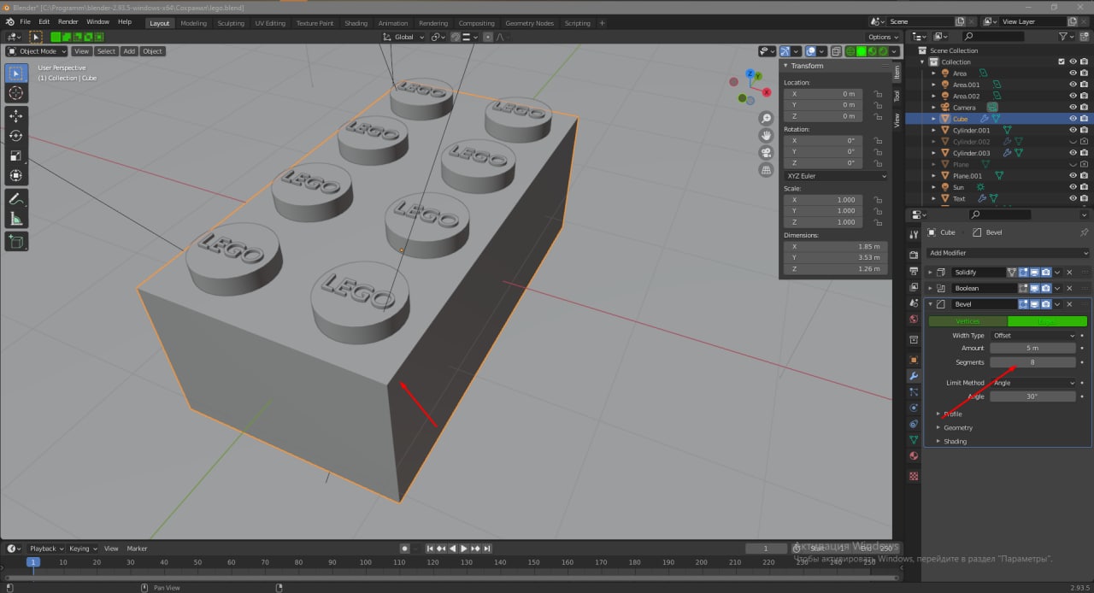
Task: Open the XYZ Euler rotation mode dropdown
Action: [x=836, y=176]
